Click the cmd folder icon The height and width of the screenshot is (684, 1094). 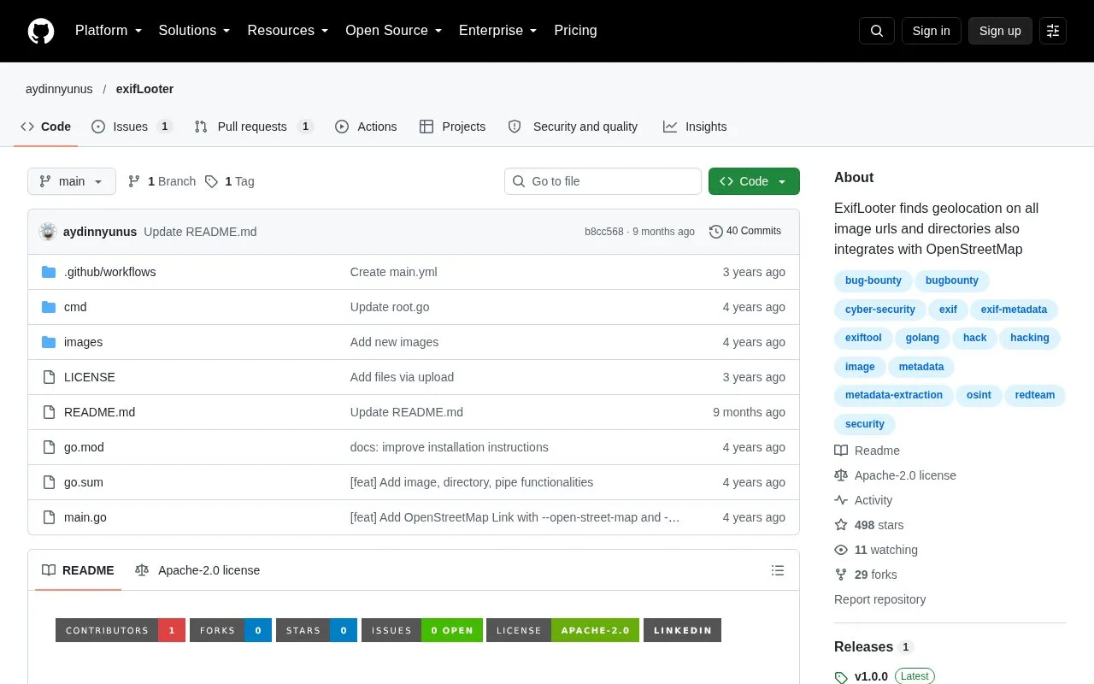[49, 307]
